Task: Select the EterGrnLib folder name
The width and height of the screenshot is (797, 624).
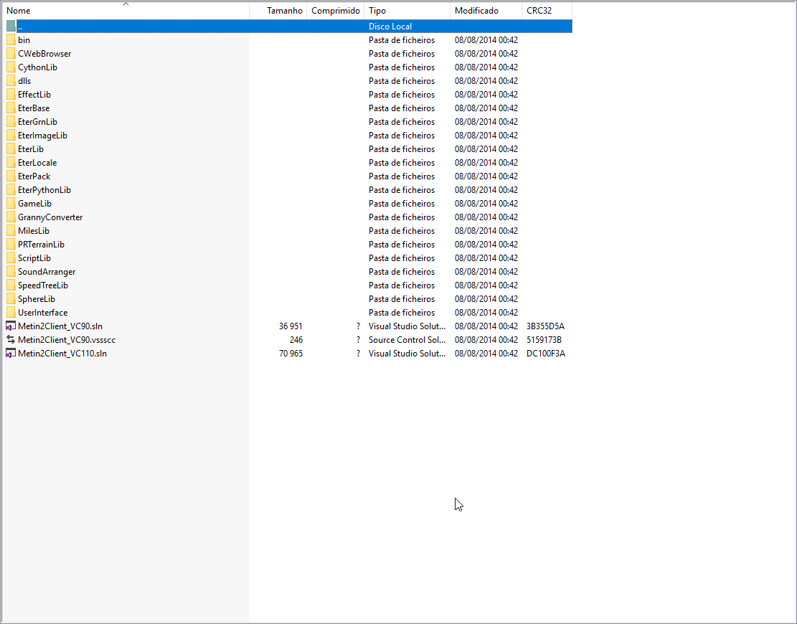Action: (37, 122)
